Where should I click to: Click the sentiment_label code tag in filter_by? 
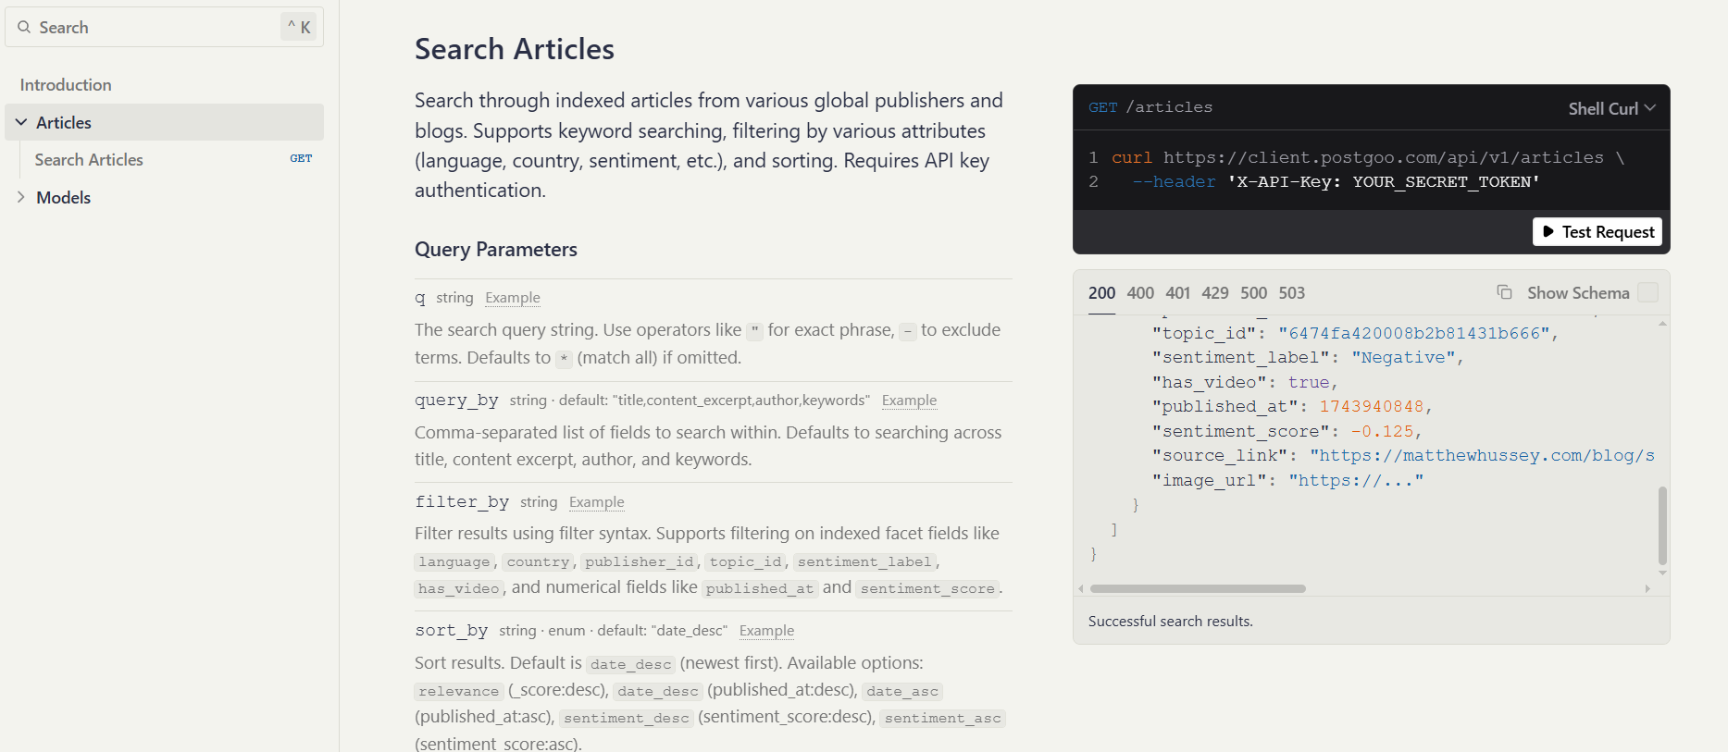pos(864,561)
